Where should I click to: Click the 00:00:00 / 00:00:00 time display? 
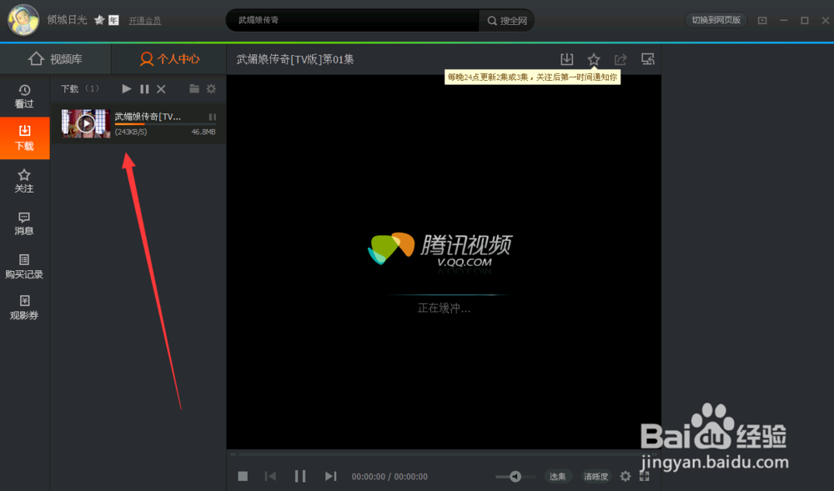389,477
